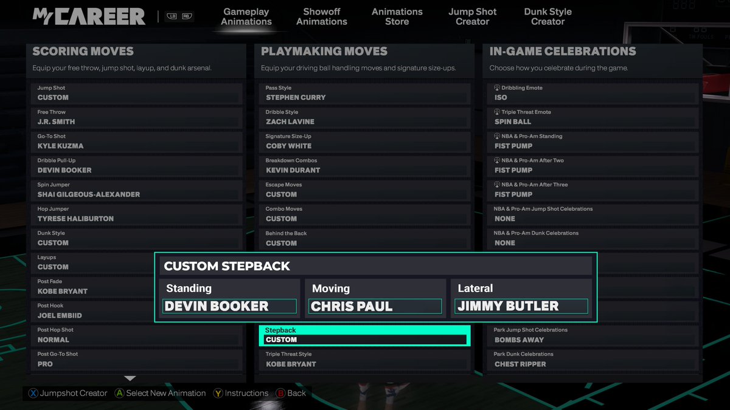The width and height of the screenshot is (730, 410).
Task: Select the Dunk Style Custom row
Action: (x=136, y=238)
